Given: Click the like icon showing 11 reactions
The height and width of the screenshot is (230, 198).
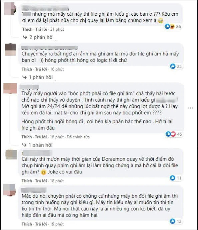Looking at the screenshot, I should (172, 178).
